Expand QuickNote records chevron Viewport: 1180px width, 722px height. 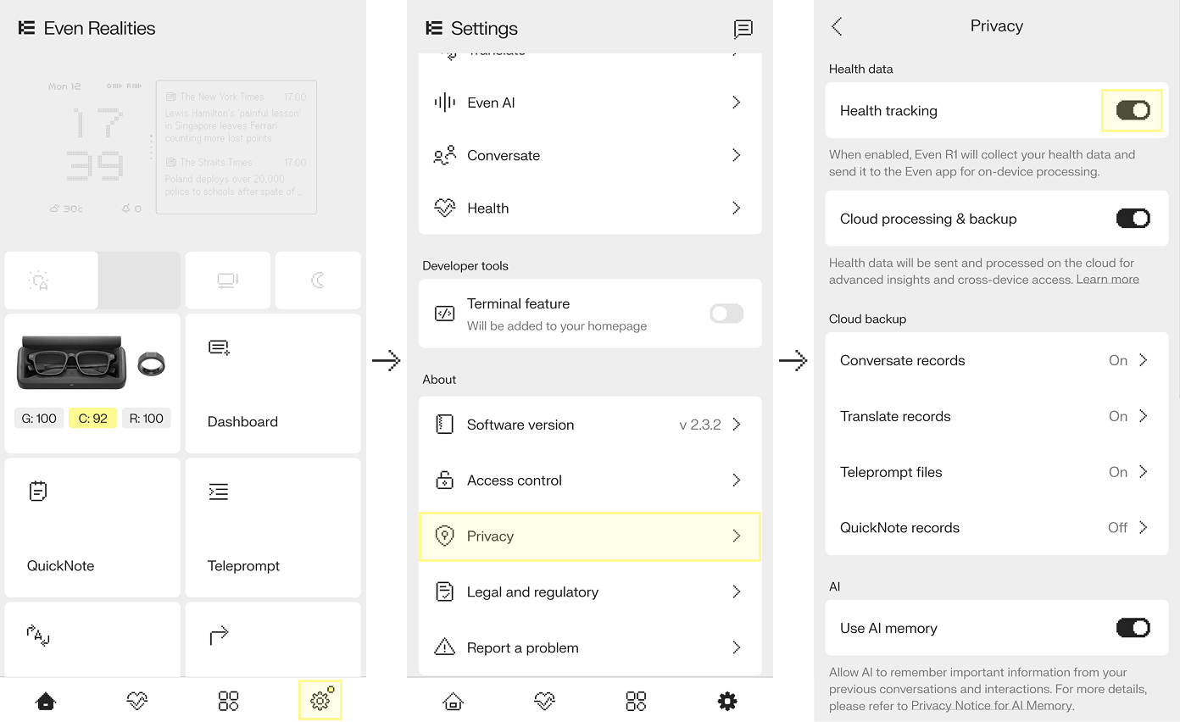point(1144,527)
